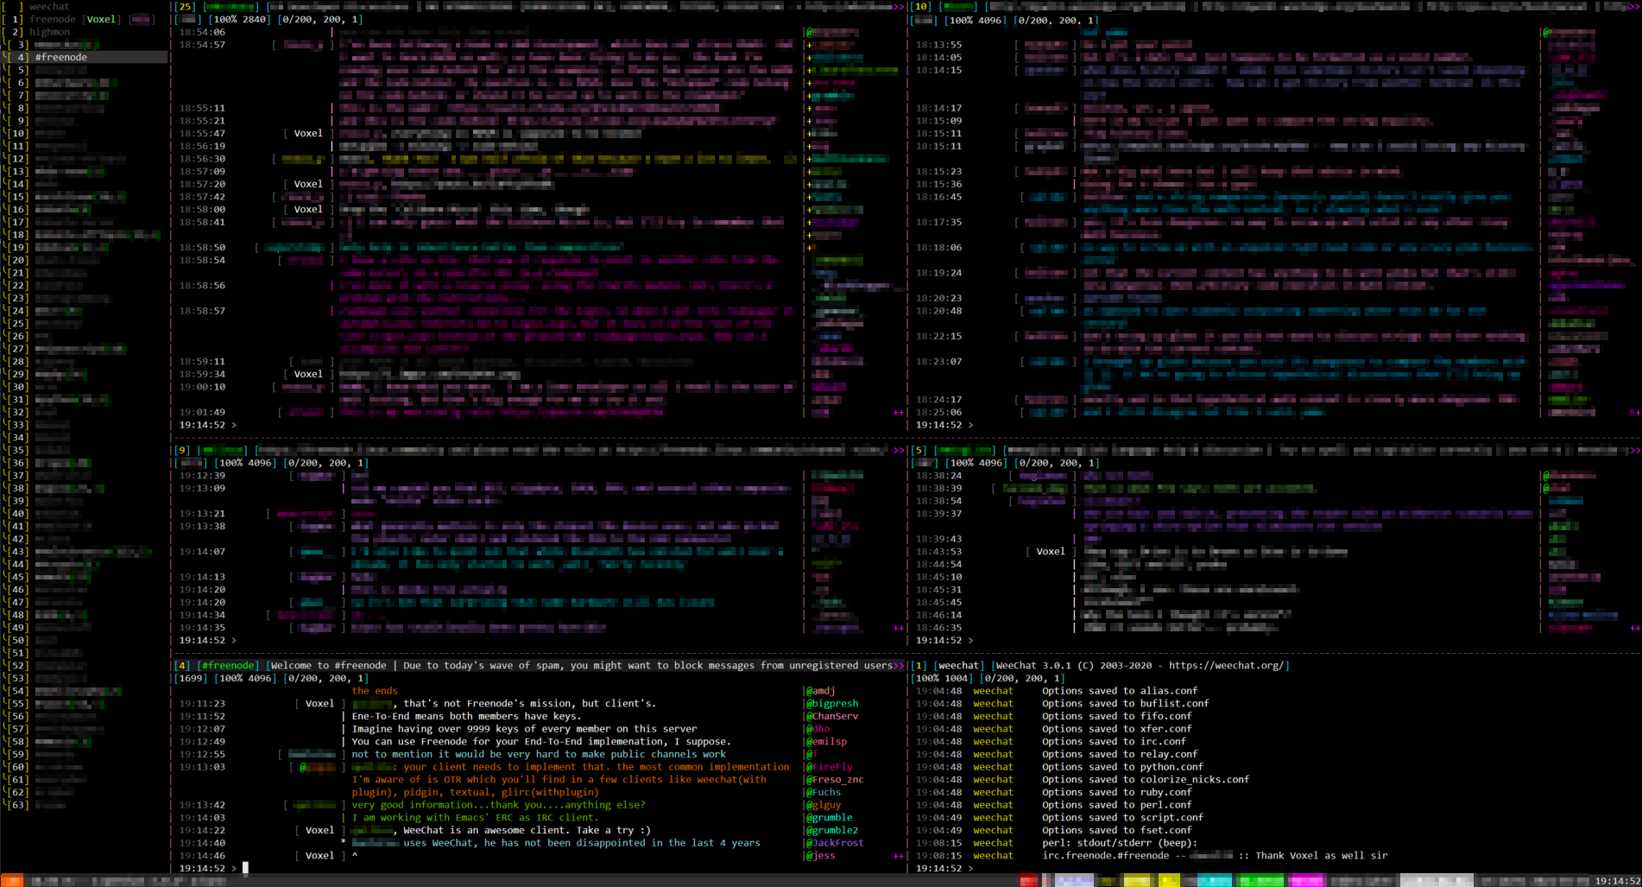Click nick @bigpresh in #freenode nicklist
Image resolution: width=1642 pixels, height=887 pixels.
point(832,703)
